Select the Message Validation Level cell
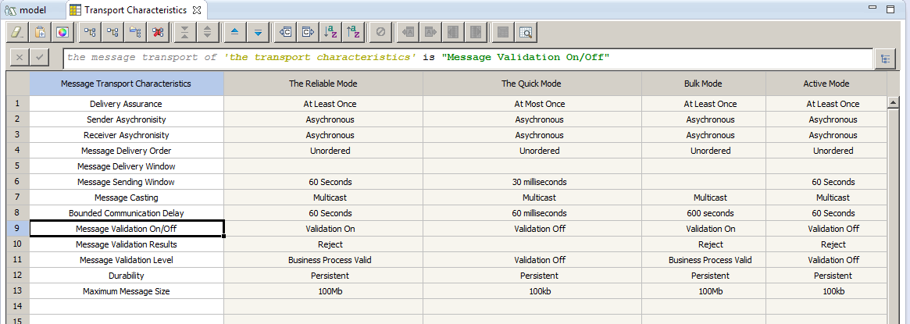Viewport: 910px width, 324px height. point(126,260)
